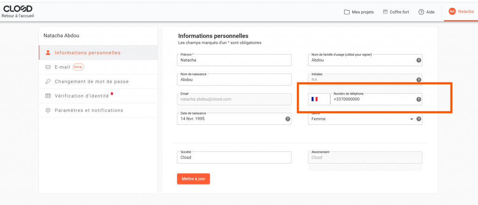Click the NA user avatar

(452, 12)
